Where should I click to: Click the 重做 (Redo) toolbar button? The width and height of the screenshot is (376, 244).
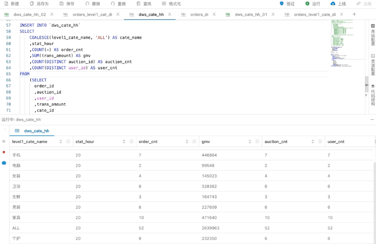[119, 3]
